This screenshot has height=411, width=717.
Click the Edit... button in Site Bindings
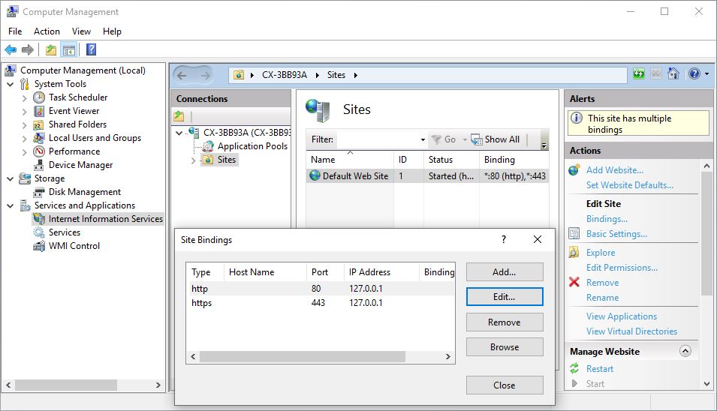(505, 297)
